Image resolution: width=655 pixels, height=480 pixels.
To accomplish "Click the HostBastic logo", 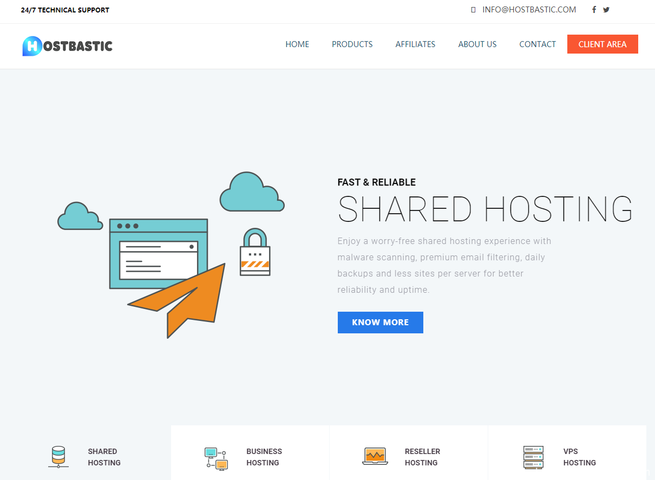I will tap(68, 45).
